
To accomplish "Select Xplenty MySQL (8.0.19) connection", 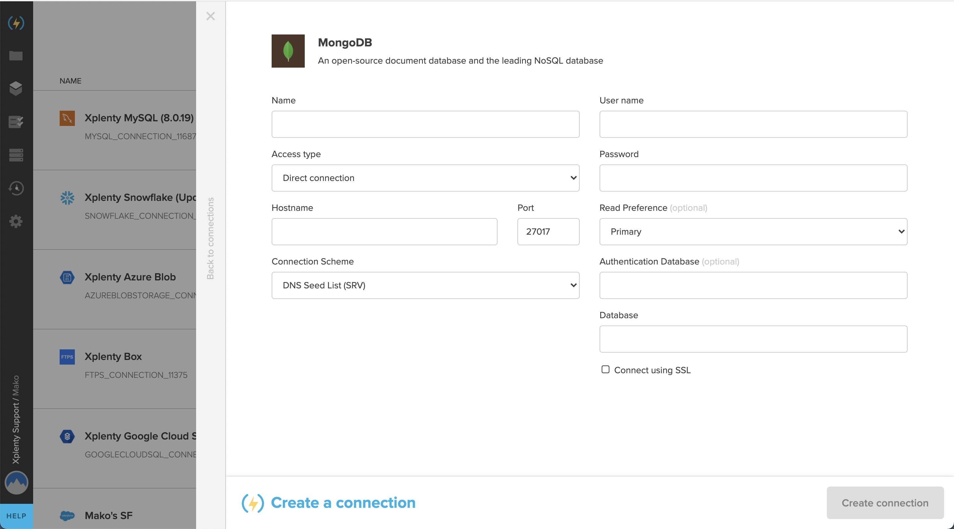I will click(x=139, y=118).
